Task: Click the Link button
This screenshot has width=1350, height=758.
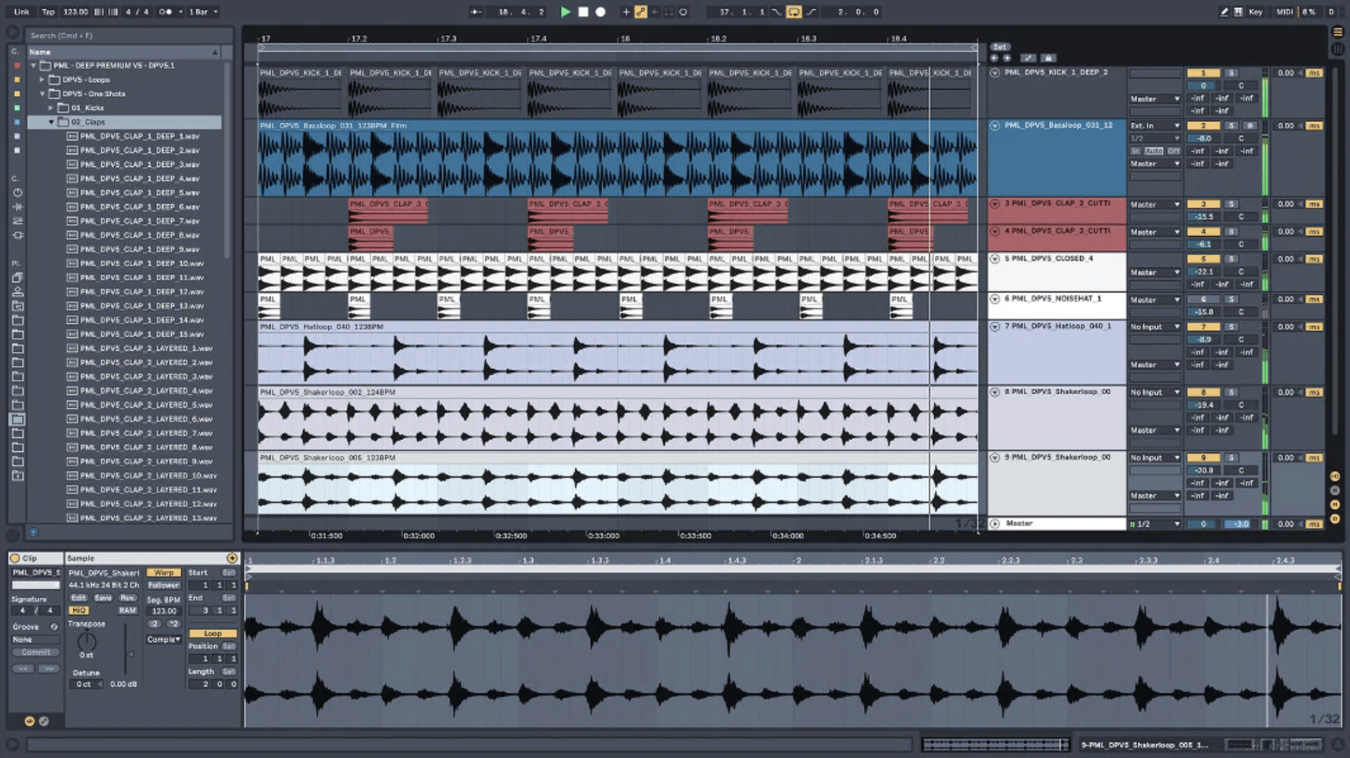Action: [x=22, y=11]
